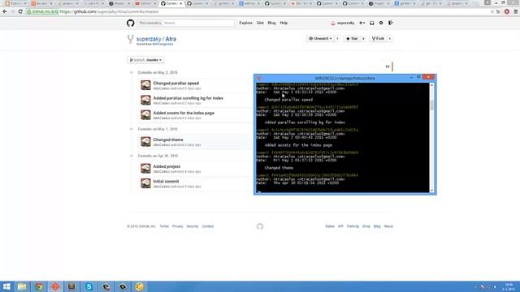Click the browser back arrow
The height and width of the screenshot is (292, 520).
[5, 11]
